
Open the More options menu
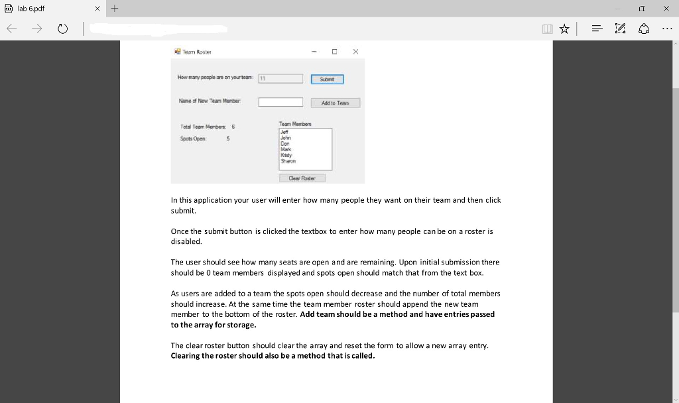coord(666,29)
